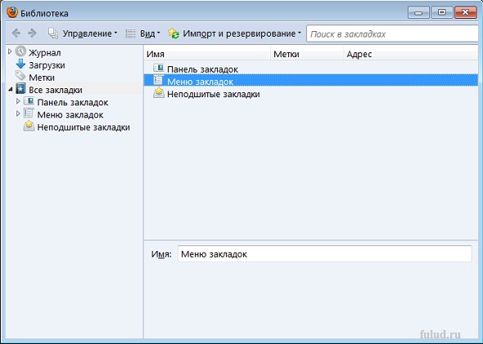Click the forward arrow navigation icon
The width and height of the screenshot is (483, 344).
[x=32, y=34]
